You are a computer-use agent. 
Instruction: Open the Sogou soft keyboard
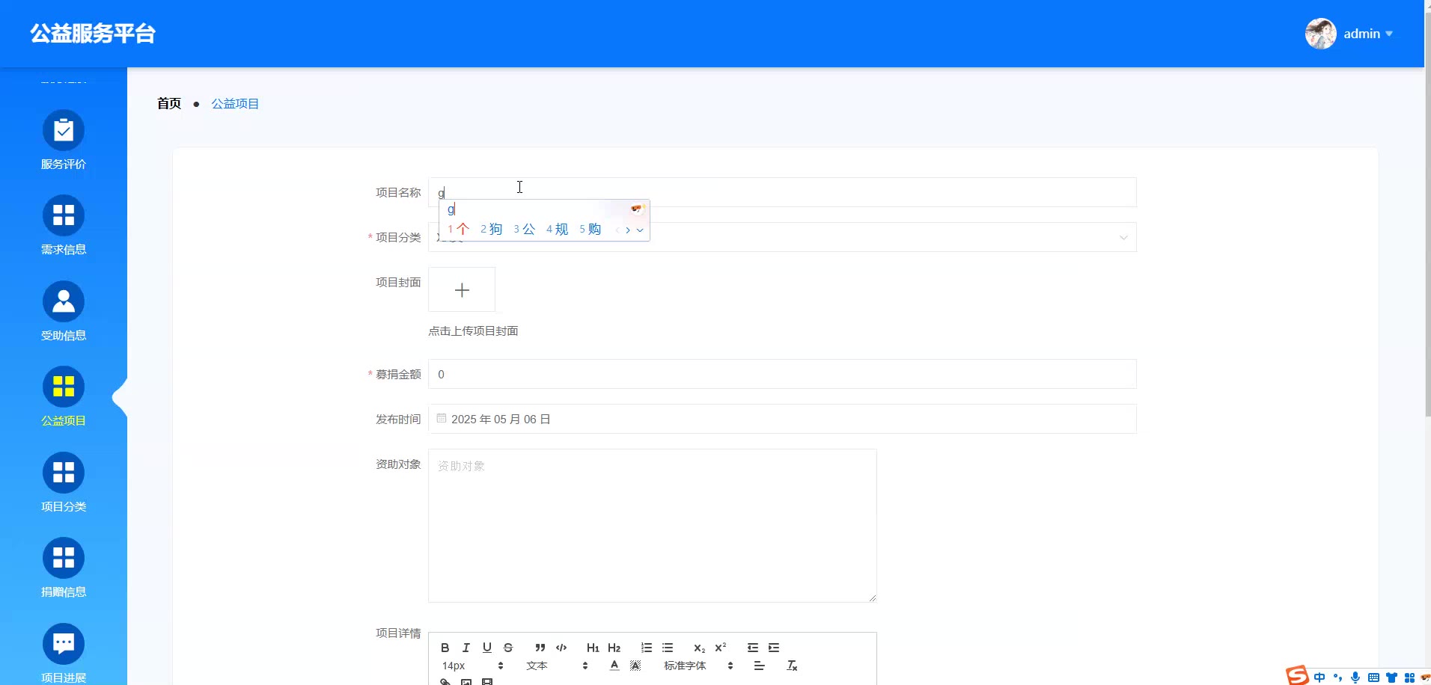1373,678
